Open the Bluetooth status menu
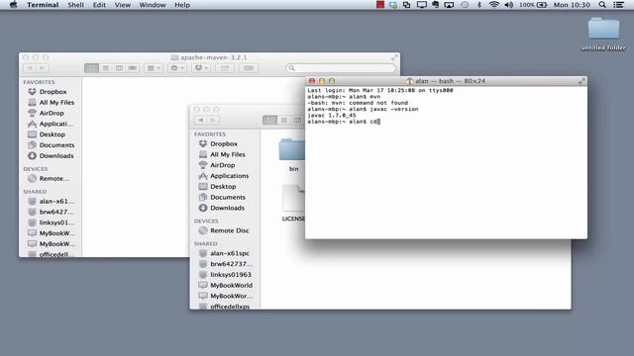The height and width of the screenshot is (356, 634). (x=479, y=5)
